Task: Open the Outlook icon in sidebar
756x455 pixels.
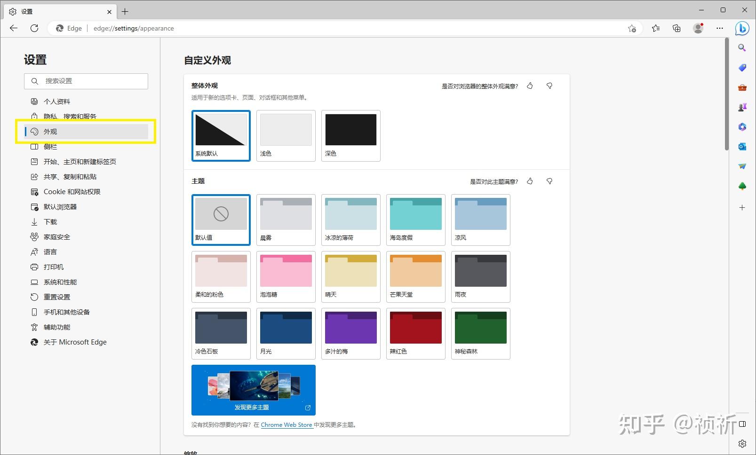Action: point(742,147)
